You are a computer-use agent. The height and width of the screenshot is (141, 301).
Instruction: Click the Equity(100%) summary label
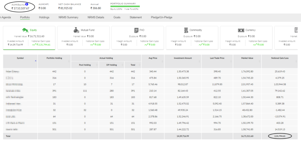(x=116, y=9)
